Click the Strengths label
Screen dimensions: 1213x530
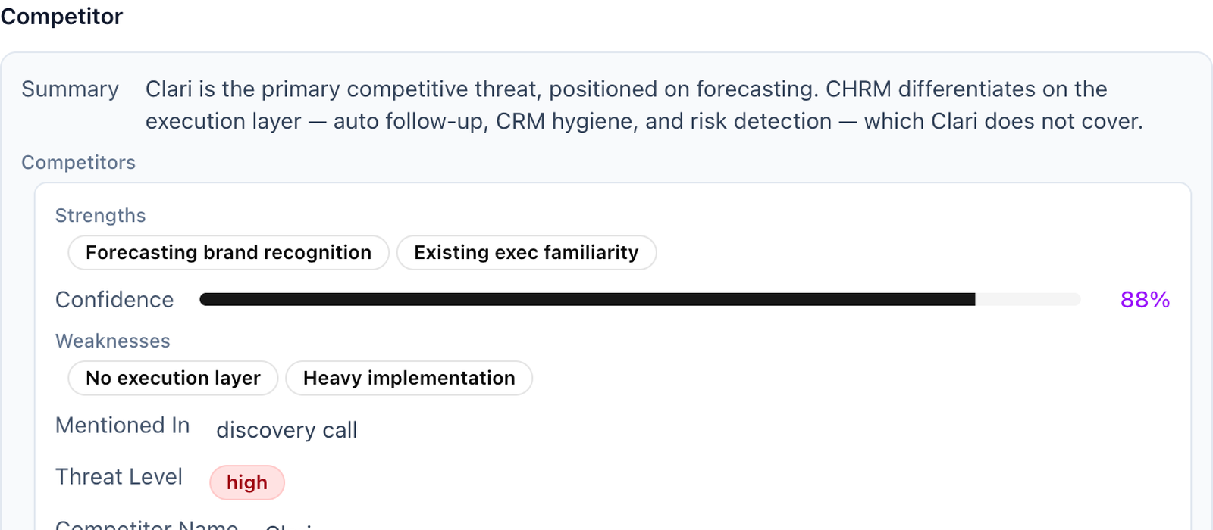100,215
